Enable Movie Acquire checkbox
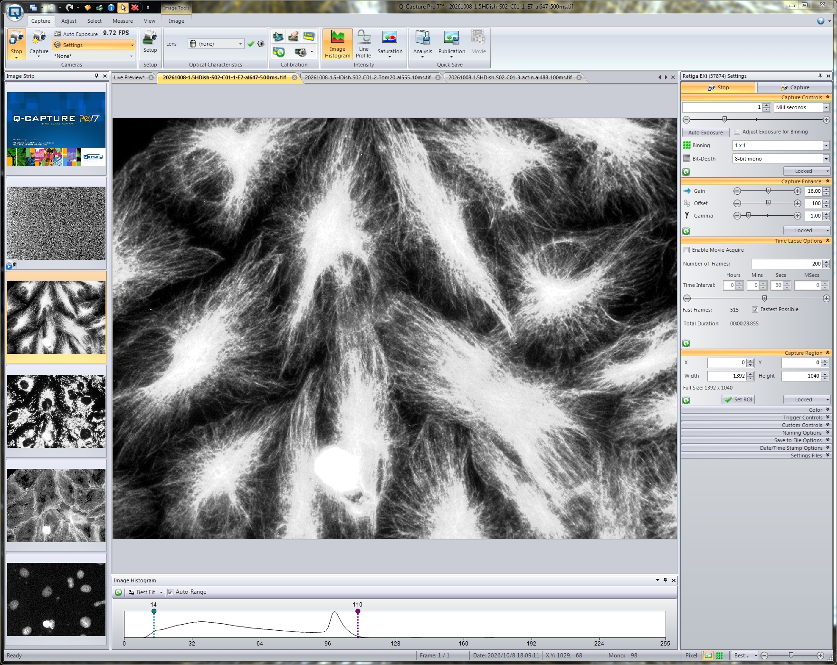This screenshot has height=665, width=837. 686,250
